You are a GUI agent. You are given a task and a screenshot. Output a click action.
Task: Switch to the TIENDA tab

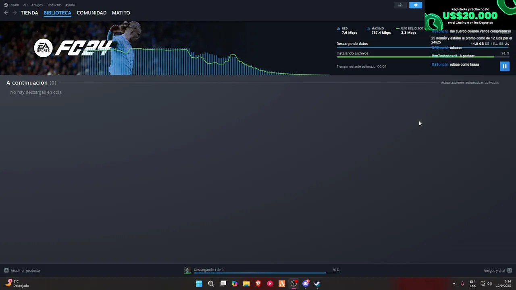tap(29, 13)
